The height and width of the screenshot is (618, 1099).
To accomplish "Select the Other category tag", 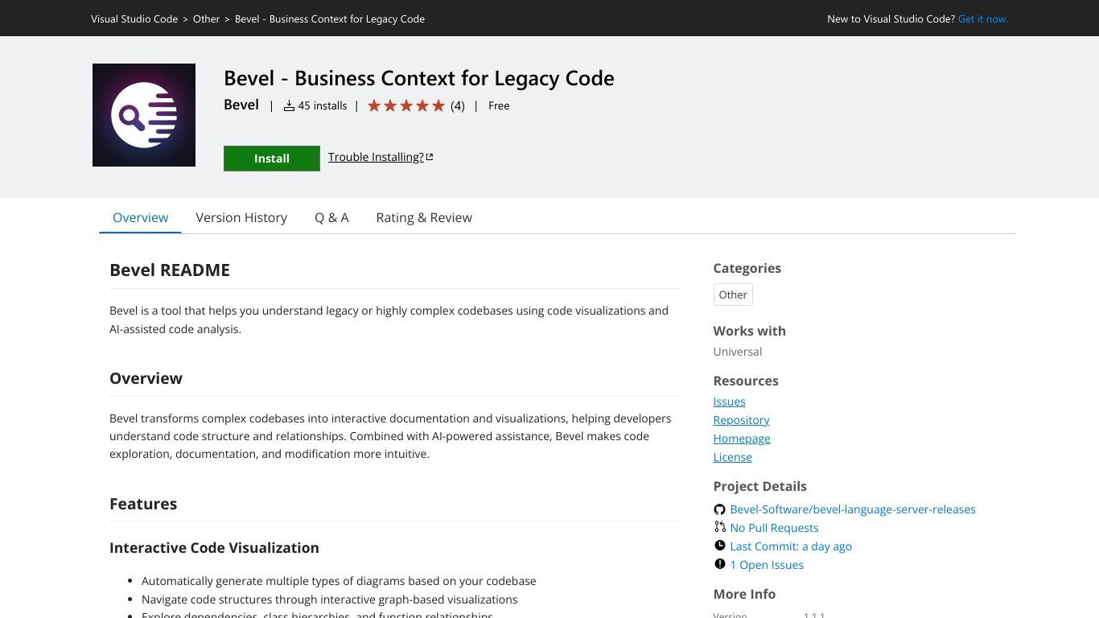I will 733,295.
